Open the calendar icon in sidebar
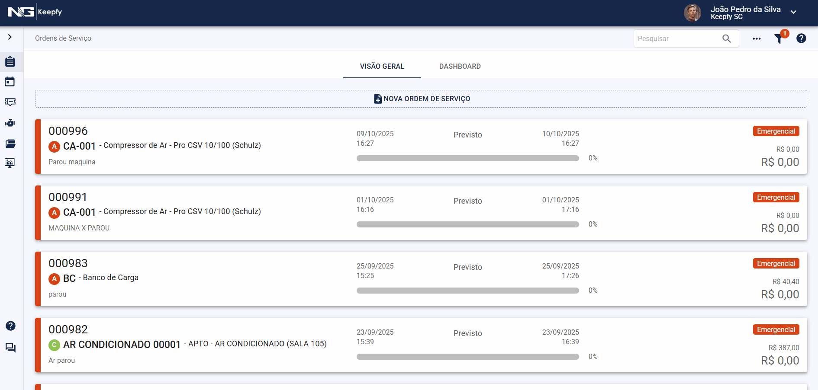This screenshot has width=818, height=390. click(x=10, y=82)
